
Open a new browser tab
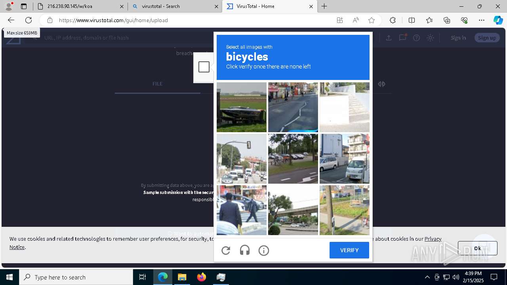[324, 6]
